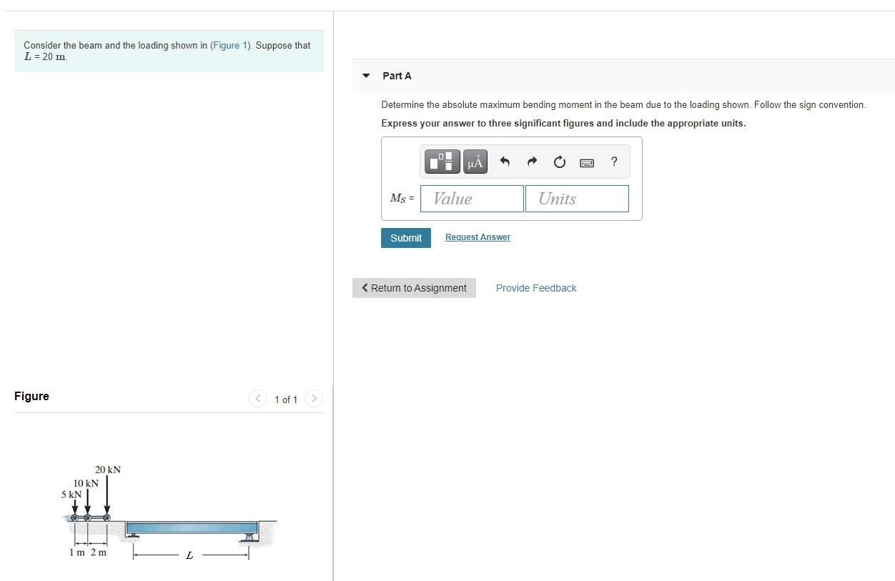Click the '5 kN' load label
The image size is (895, 581).
(x=71, y=495)
